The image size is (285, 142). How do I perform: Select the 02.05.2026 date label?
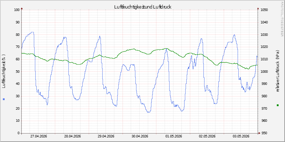click(207, 136)
